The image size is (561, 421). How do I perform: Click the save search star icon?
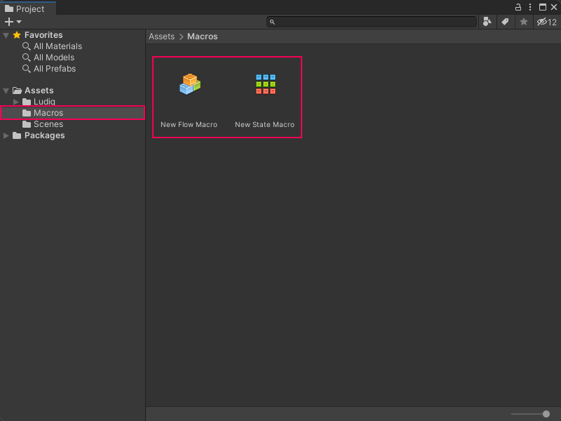(523, 22)
